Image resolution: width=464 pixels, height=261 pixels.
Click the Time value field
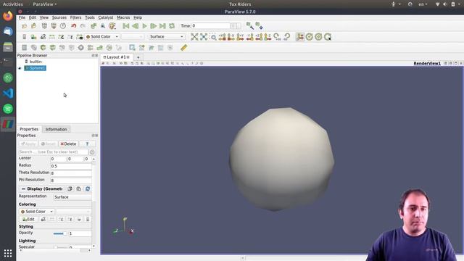[x=211, y=26]
